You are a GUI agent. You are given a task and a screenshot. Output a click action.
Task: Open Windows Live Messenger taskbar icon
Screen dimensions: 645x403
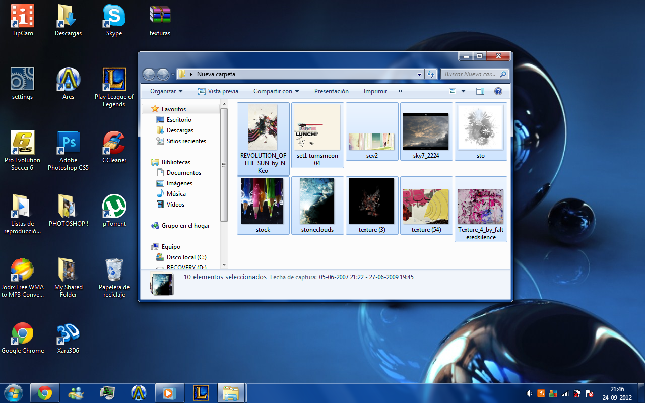(76, 393)
